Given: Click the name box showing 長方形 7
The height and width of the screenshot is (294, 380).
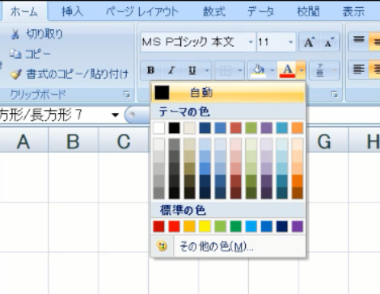Looking at the screenshot, I should click(x=54, y=115).
